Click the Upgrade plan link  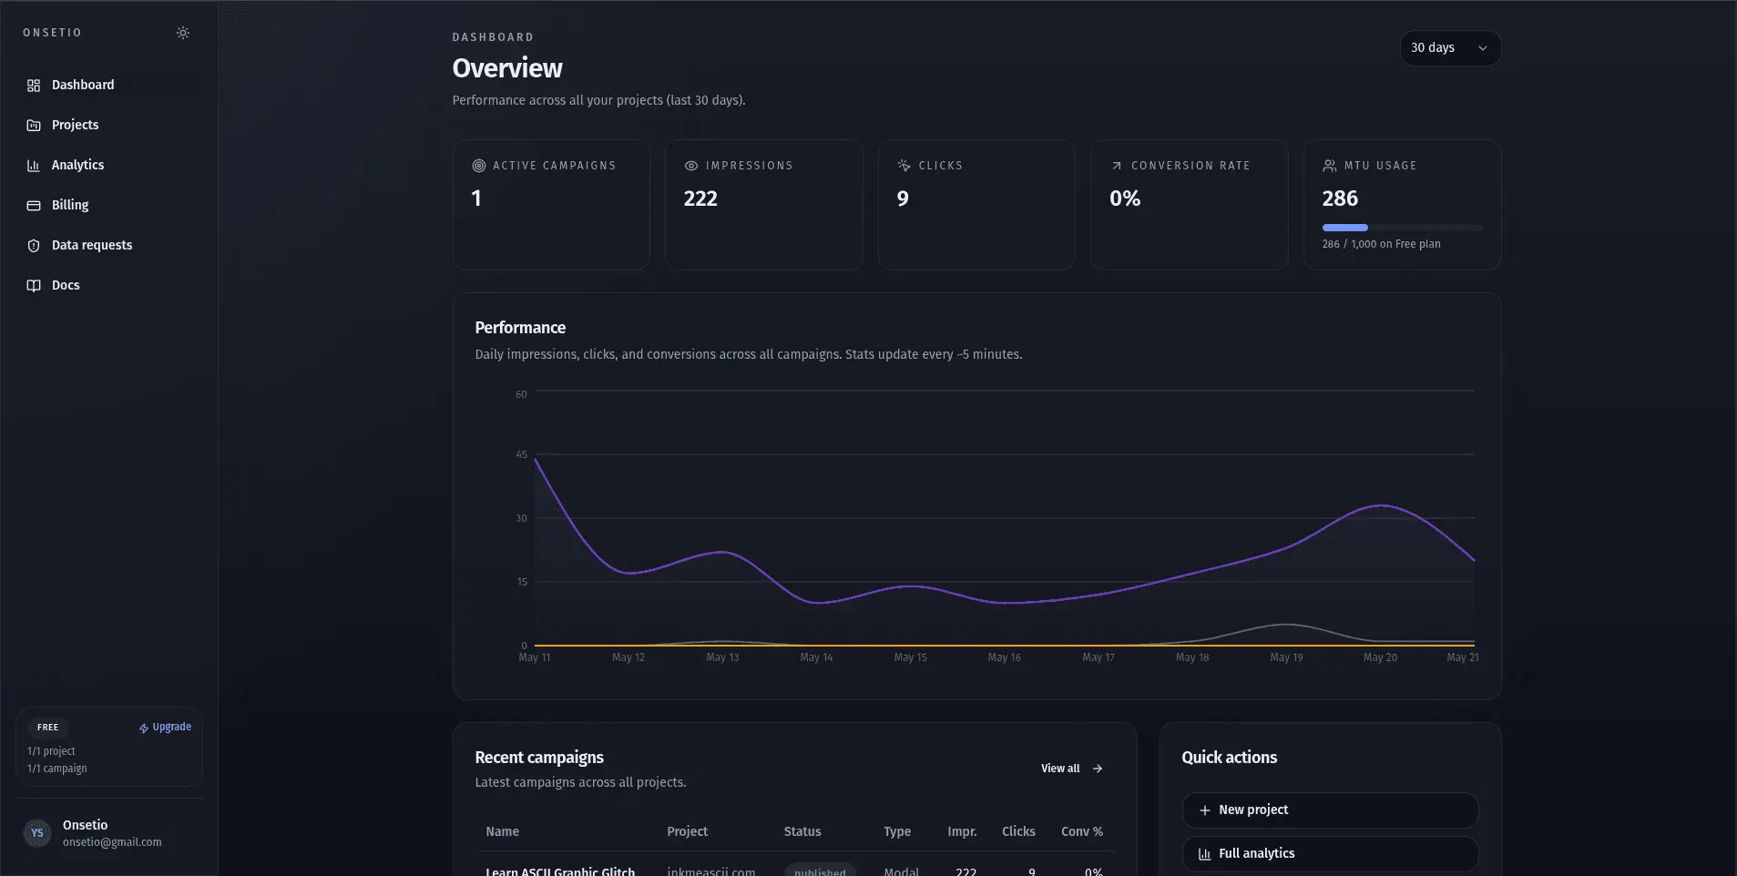coord(165,727)
